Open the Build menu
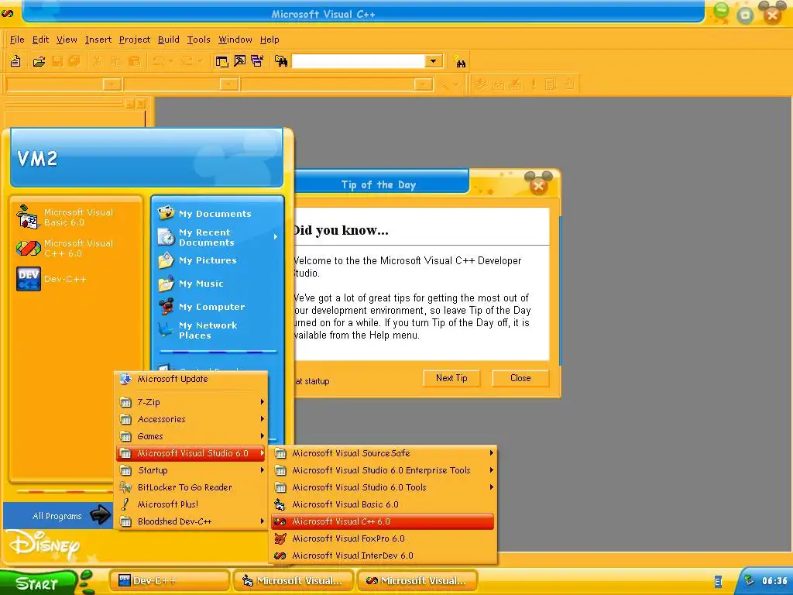The height and width of the screenshot is (595, 793). [168, 40]
